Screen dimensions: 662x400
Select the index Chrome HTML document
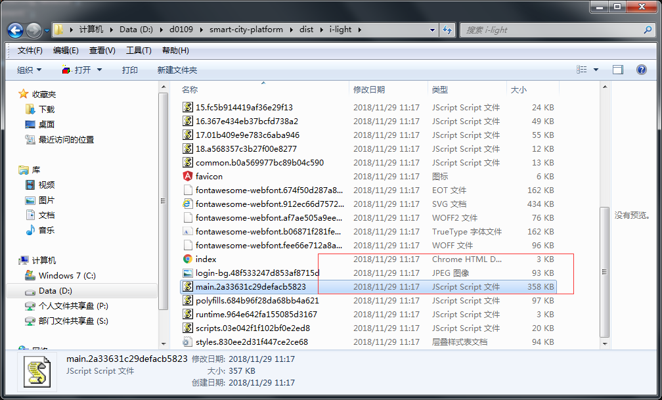coord(208,259)
